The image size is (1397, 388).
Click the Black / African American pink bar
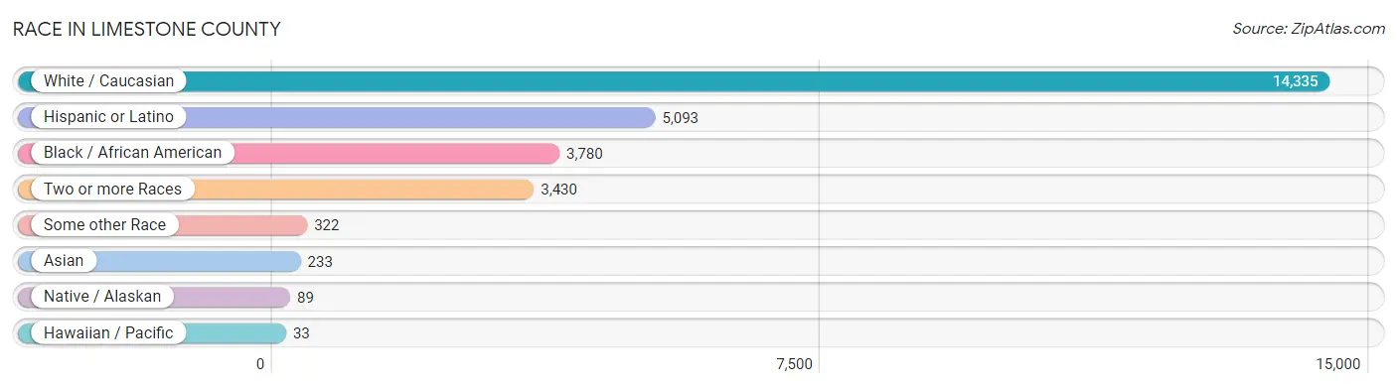point(289,153)
